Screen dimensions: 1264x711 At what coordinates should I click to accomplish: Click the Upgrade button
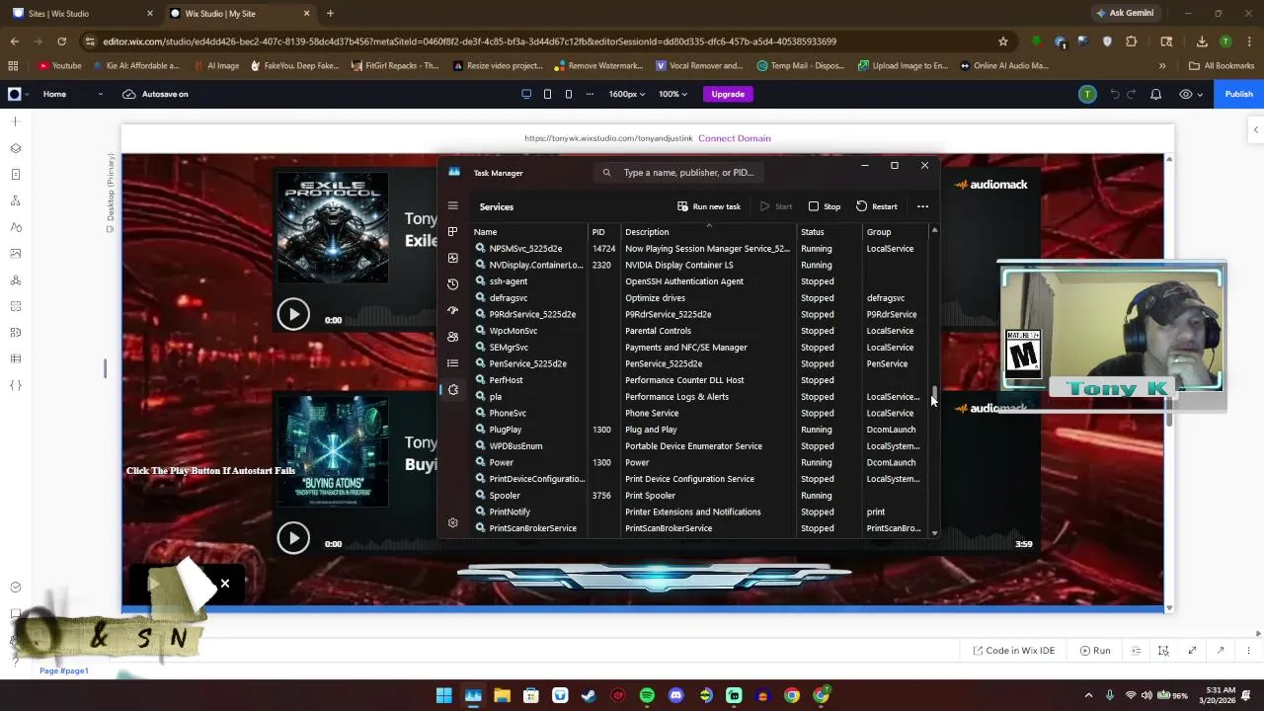728,94
